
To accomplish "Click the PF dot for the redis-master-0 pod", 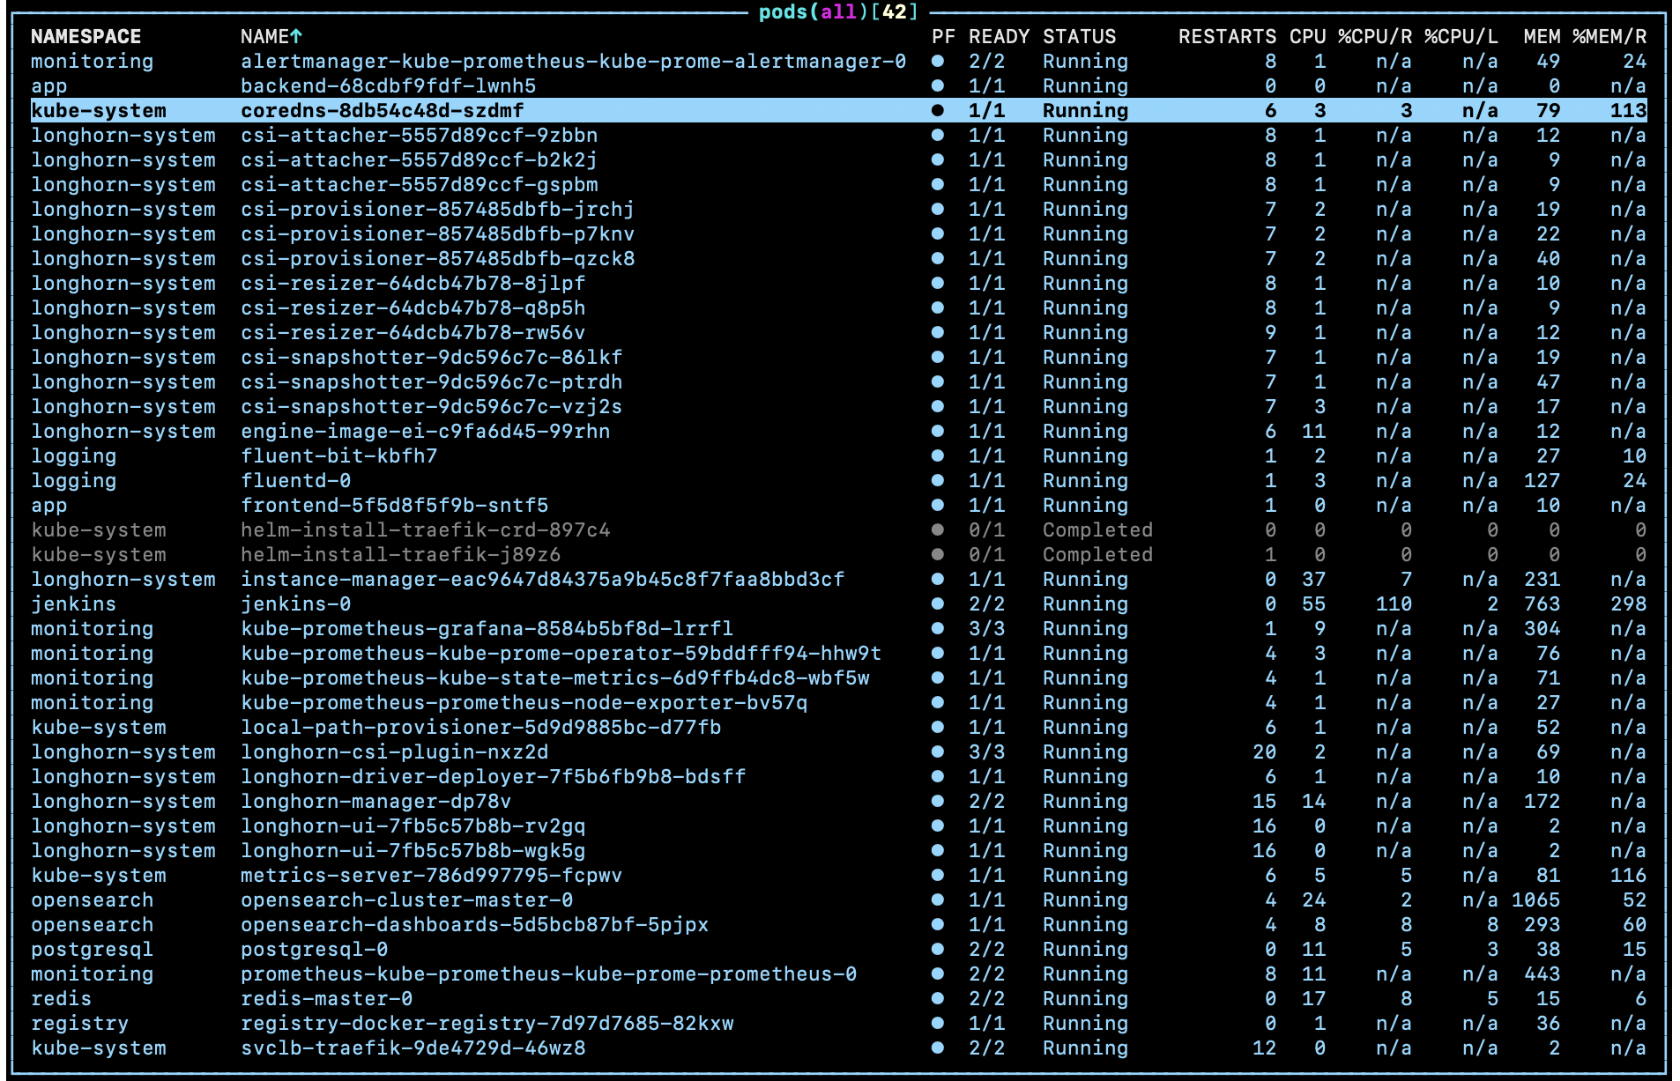I will (x=938, y=998).
